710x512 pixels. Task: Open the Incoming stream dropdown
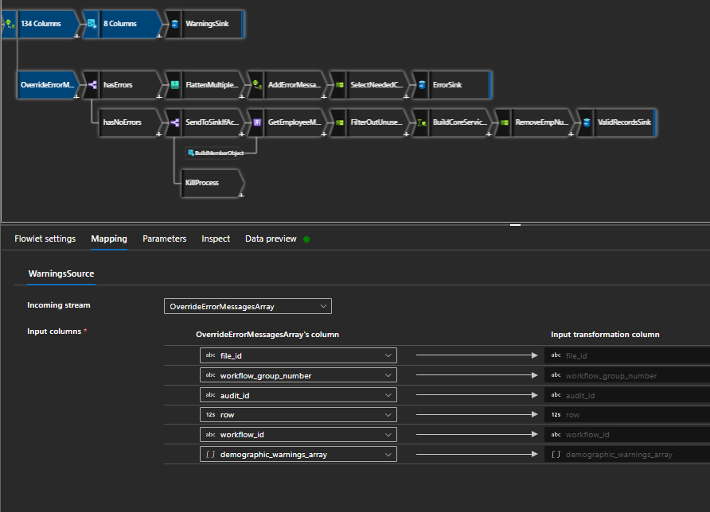[248, 306]
